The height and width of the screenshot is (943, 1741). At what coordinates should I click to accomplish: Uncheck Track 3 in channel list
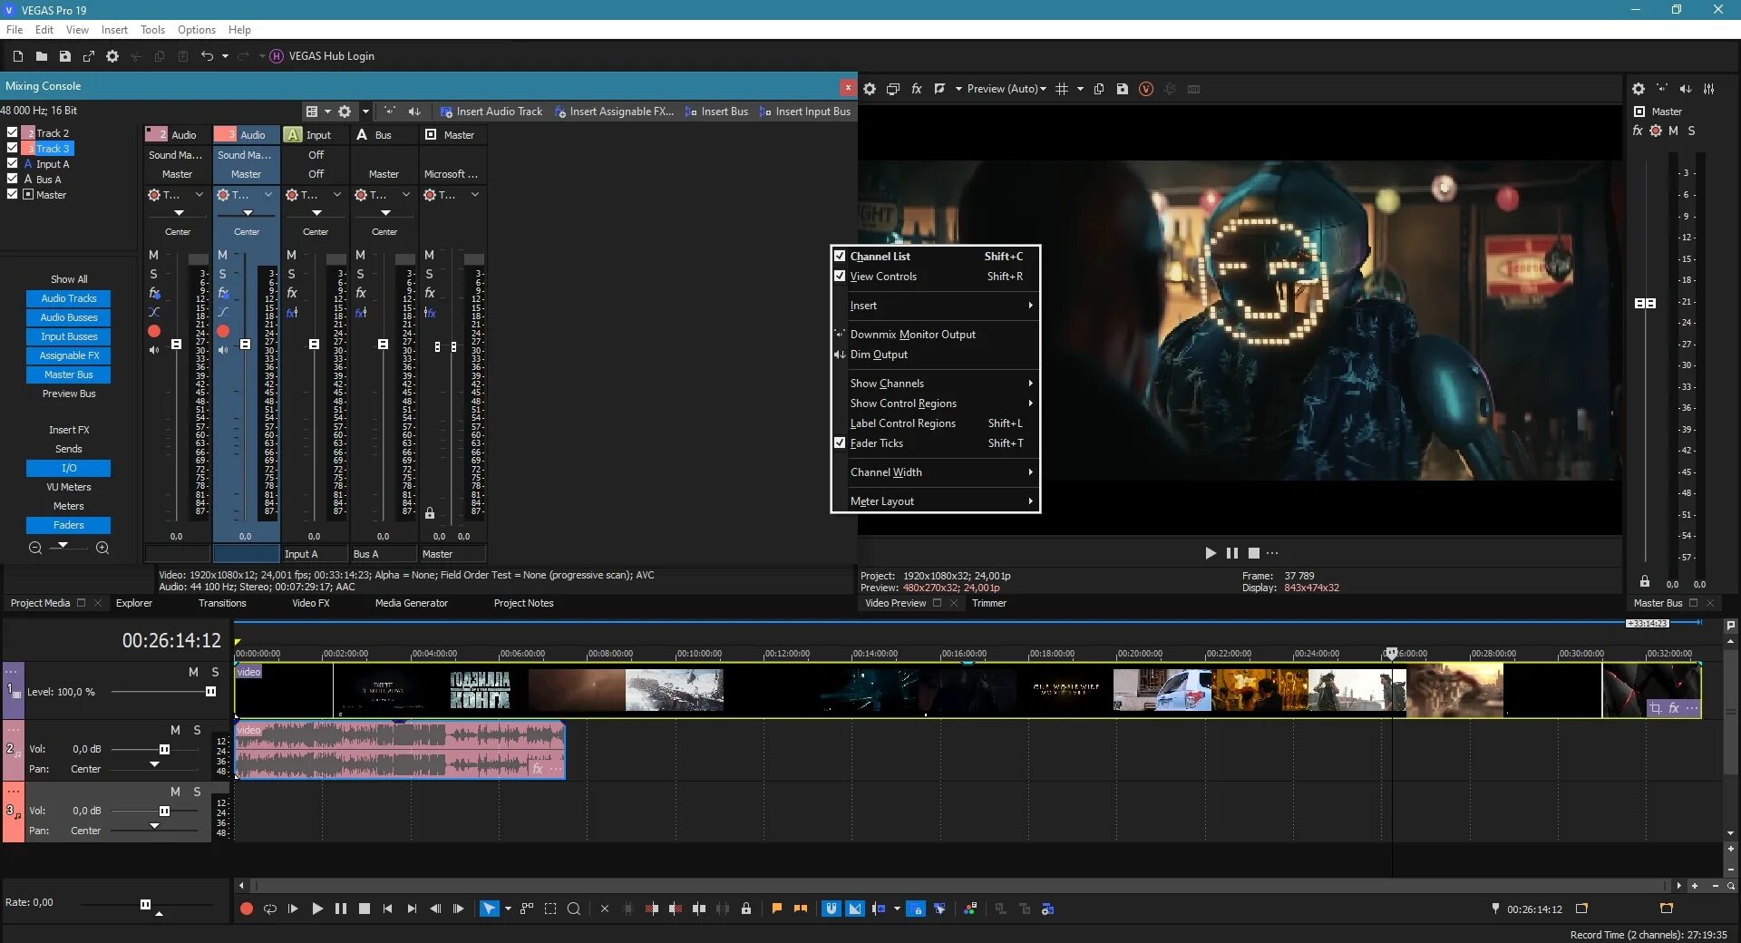(x=13, y=148)
